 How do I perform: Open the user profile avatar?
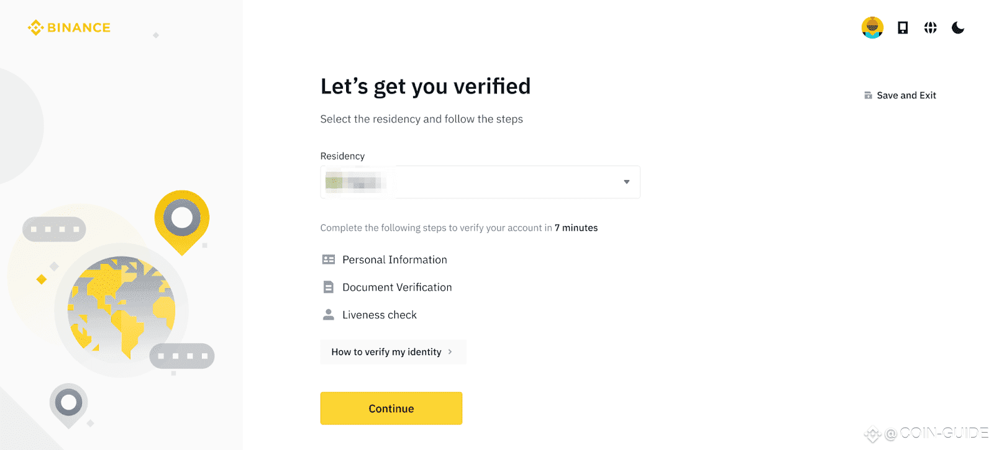[872, 27]
